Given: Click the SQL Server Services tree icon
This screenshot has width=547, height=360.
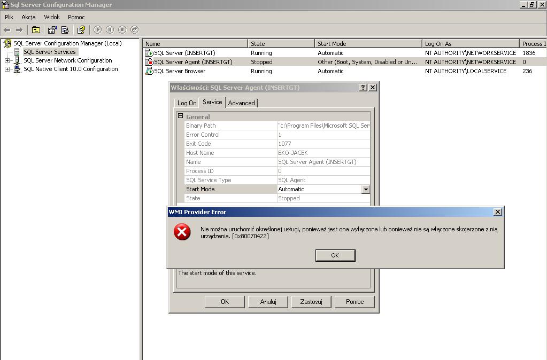Looking at the screenshot, I should click(17, 52).
